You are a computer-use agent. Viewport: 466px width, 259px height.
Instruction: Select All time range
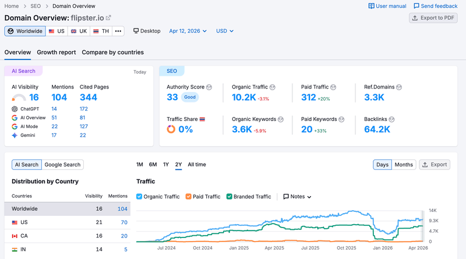pyautogui.click(x=197, y=165)
